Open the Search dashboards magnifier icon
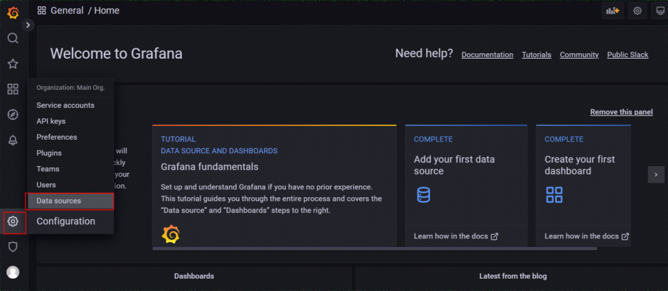The width and height of the screenshot is (668, 291). click(x=13, y=38)
